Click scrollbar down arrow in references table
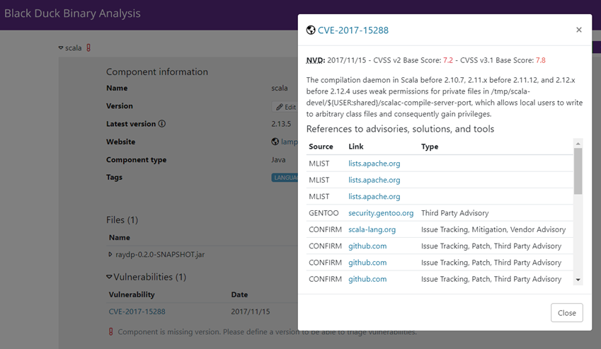601x349 pixels. 578,280
